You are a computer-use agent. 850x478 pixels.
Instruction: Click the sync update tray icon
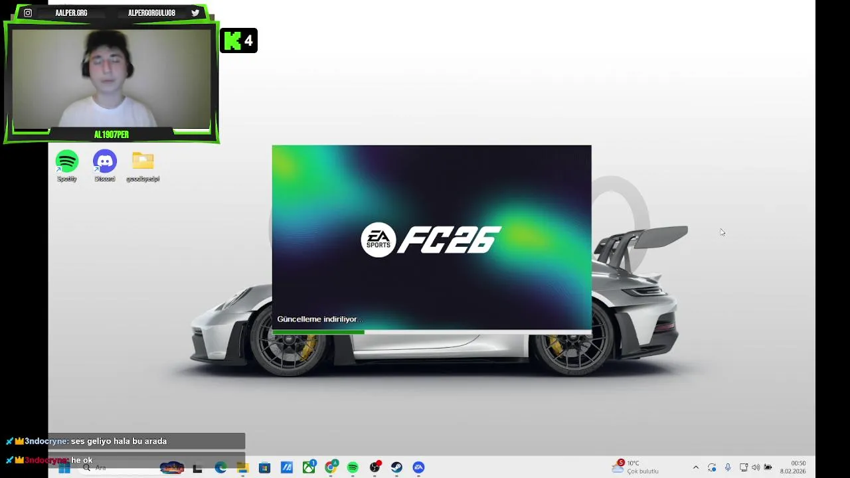[x=712, y=467]
